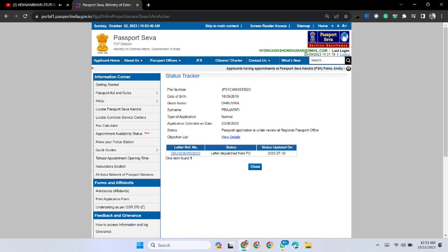
Task: Open Annexures (Affidavits) link
Action: coord(112,191)
